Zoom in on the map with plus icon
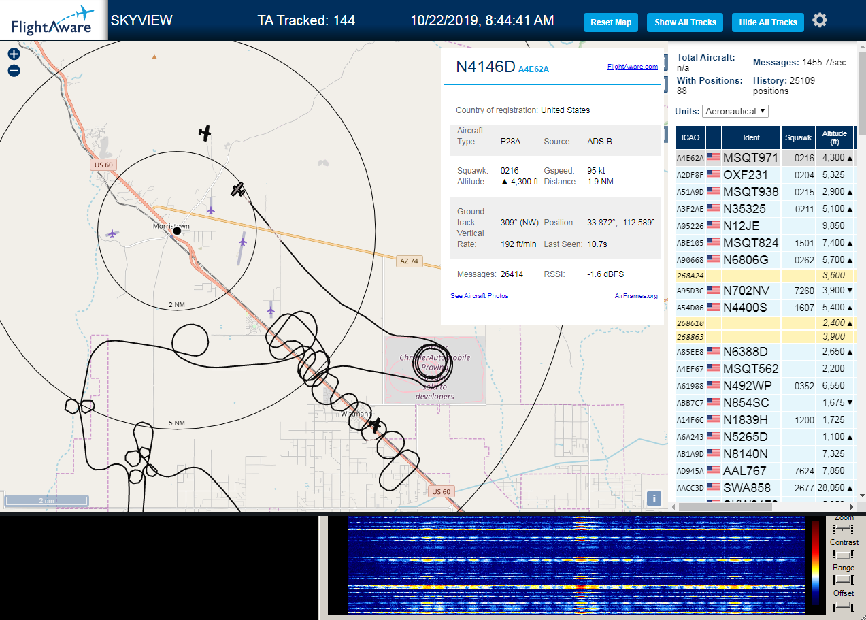Image resolution: width=866 pixels, height=620 pixels. pyautogui.click(x=14, y=54)
